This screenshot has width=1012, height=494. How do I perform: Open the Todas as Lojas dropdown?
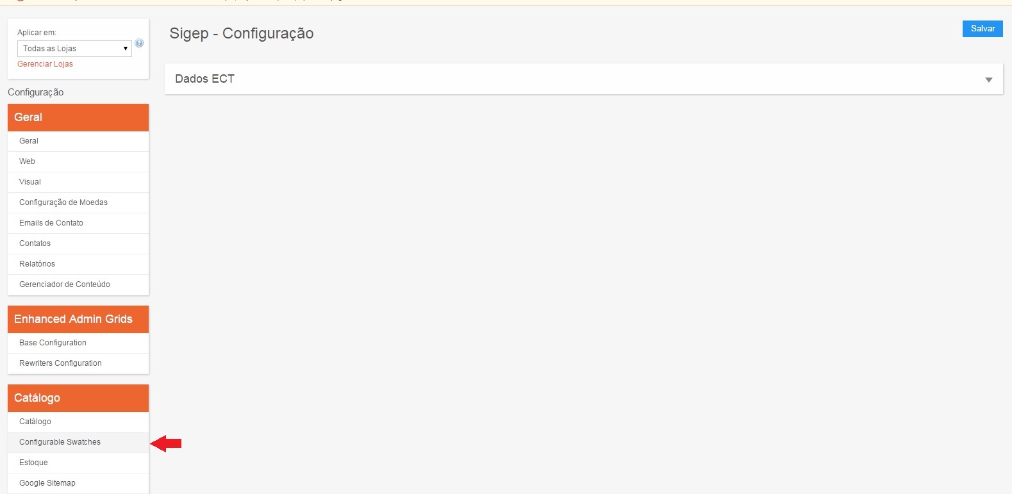coord(74,49)
